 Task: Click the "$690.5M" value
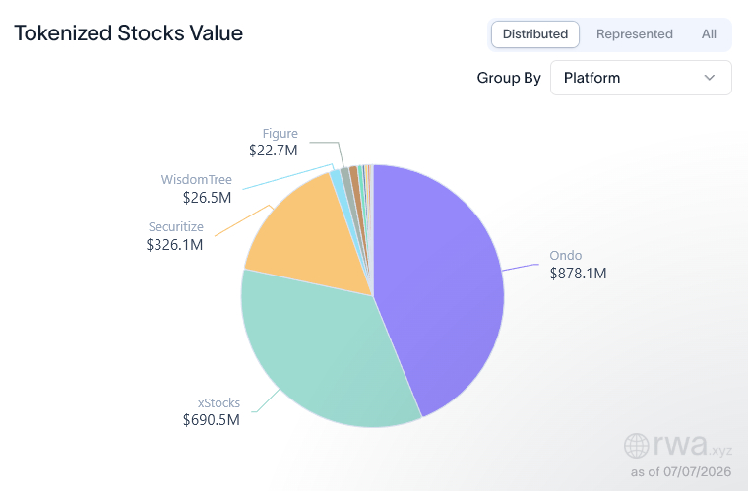[212, 420]
